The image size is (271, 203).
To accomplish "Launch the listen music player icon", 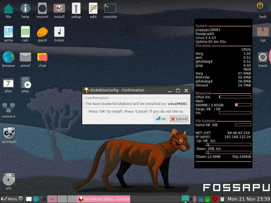I will pos(59,32).
